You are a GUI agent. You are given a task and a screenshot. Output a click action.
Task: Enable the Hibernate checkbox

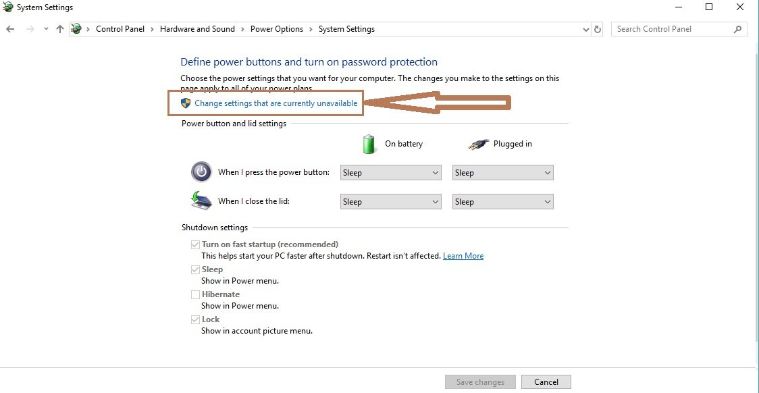point(195,294)
